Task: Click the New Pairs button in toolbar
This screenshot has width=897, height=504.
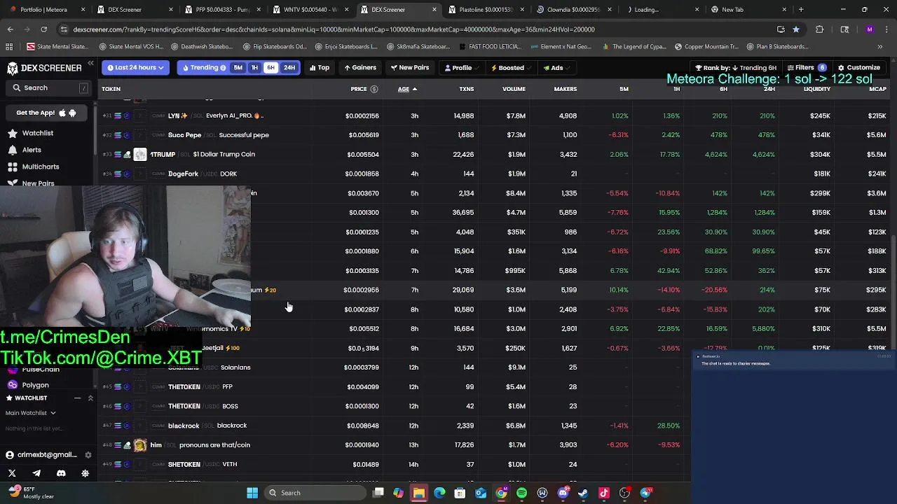Action: (x=410, y=68)
